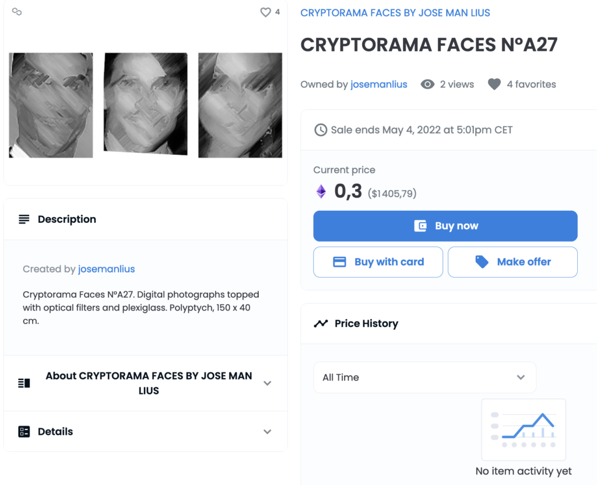Buy the item with Buy now
Screen dimensions: 597x485
(445, 226)
